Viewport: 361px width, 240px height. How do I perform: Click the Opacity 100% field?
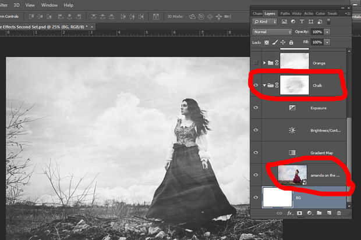317,32
